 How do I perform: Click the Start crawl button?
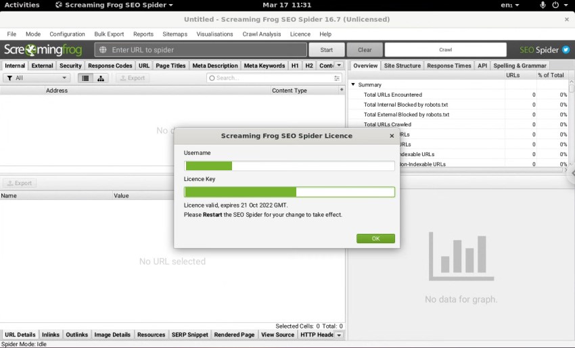point(326,50)
